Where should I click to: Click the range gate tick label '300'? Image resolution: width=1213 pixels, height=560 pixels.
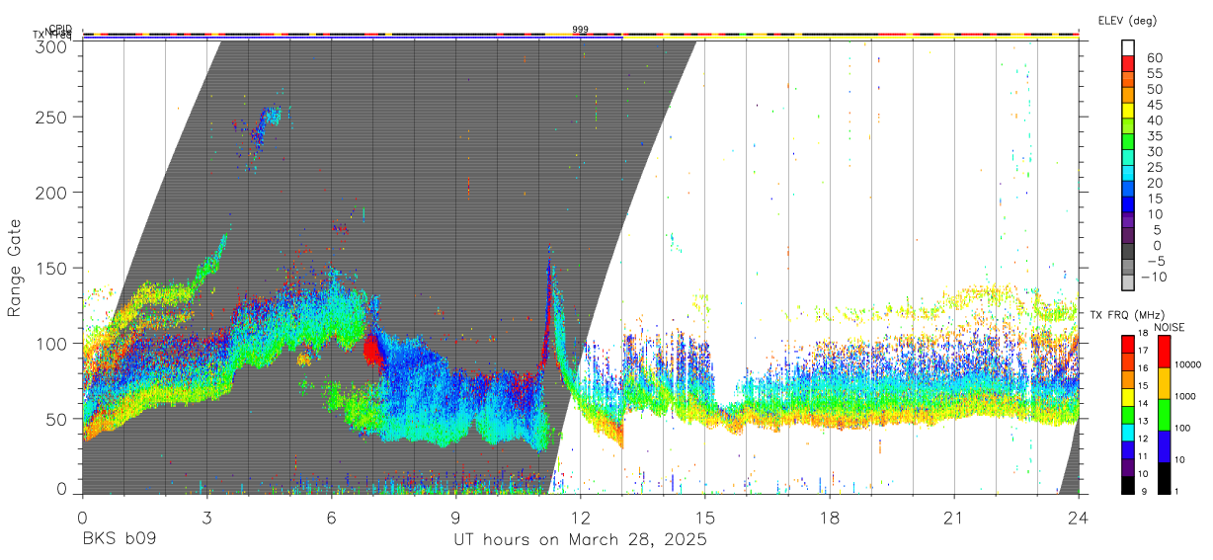[x=51, y=45]
